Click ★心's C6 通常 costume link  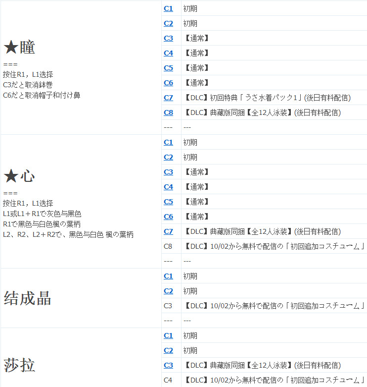click(168, 217)
